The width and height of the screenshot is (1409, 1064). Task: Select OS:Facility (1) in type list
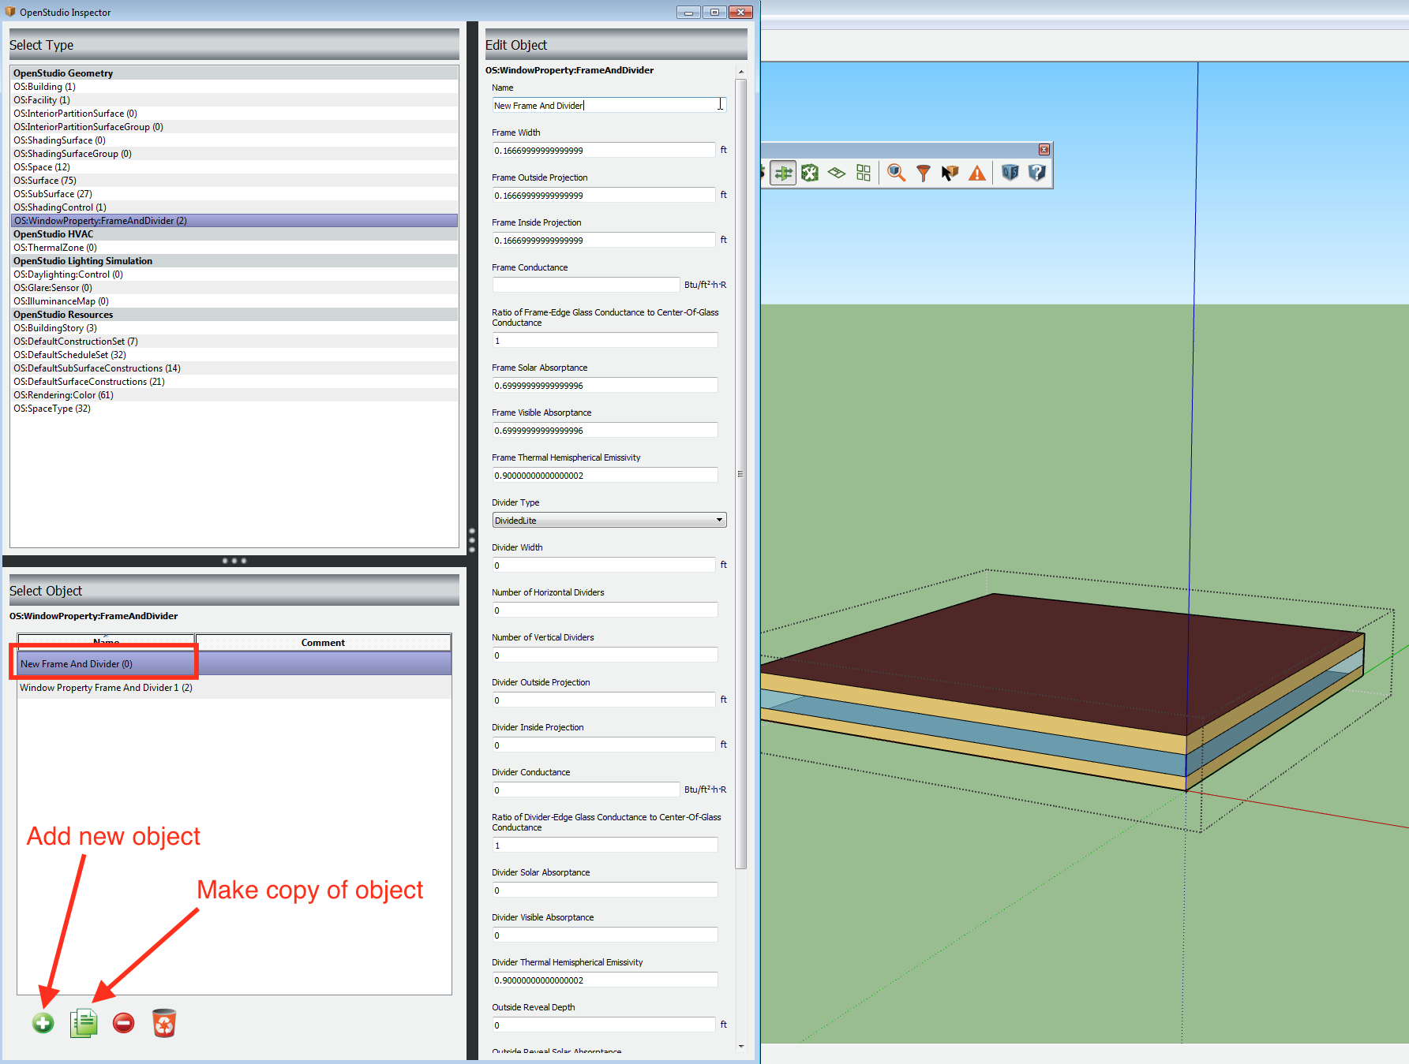[234, 100]
